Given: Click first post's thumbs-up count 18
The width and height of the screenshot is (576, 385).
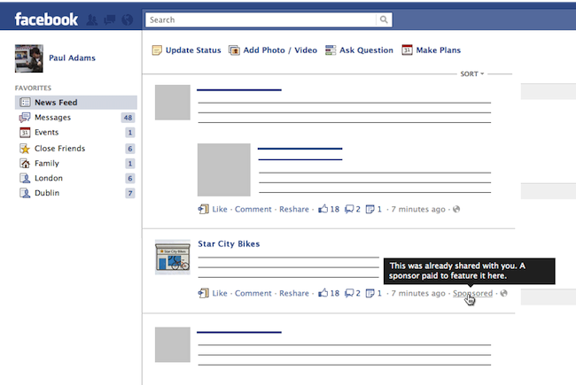Looking at the screenshot, I should [x=329, y=209].
